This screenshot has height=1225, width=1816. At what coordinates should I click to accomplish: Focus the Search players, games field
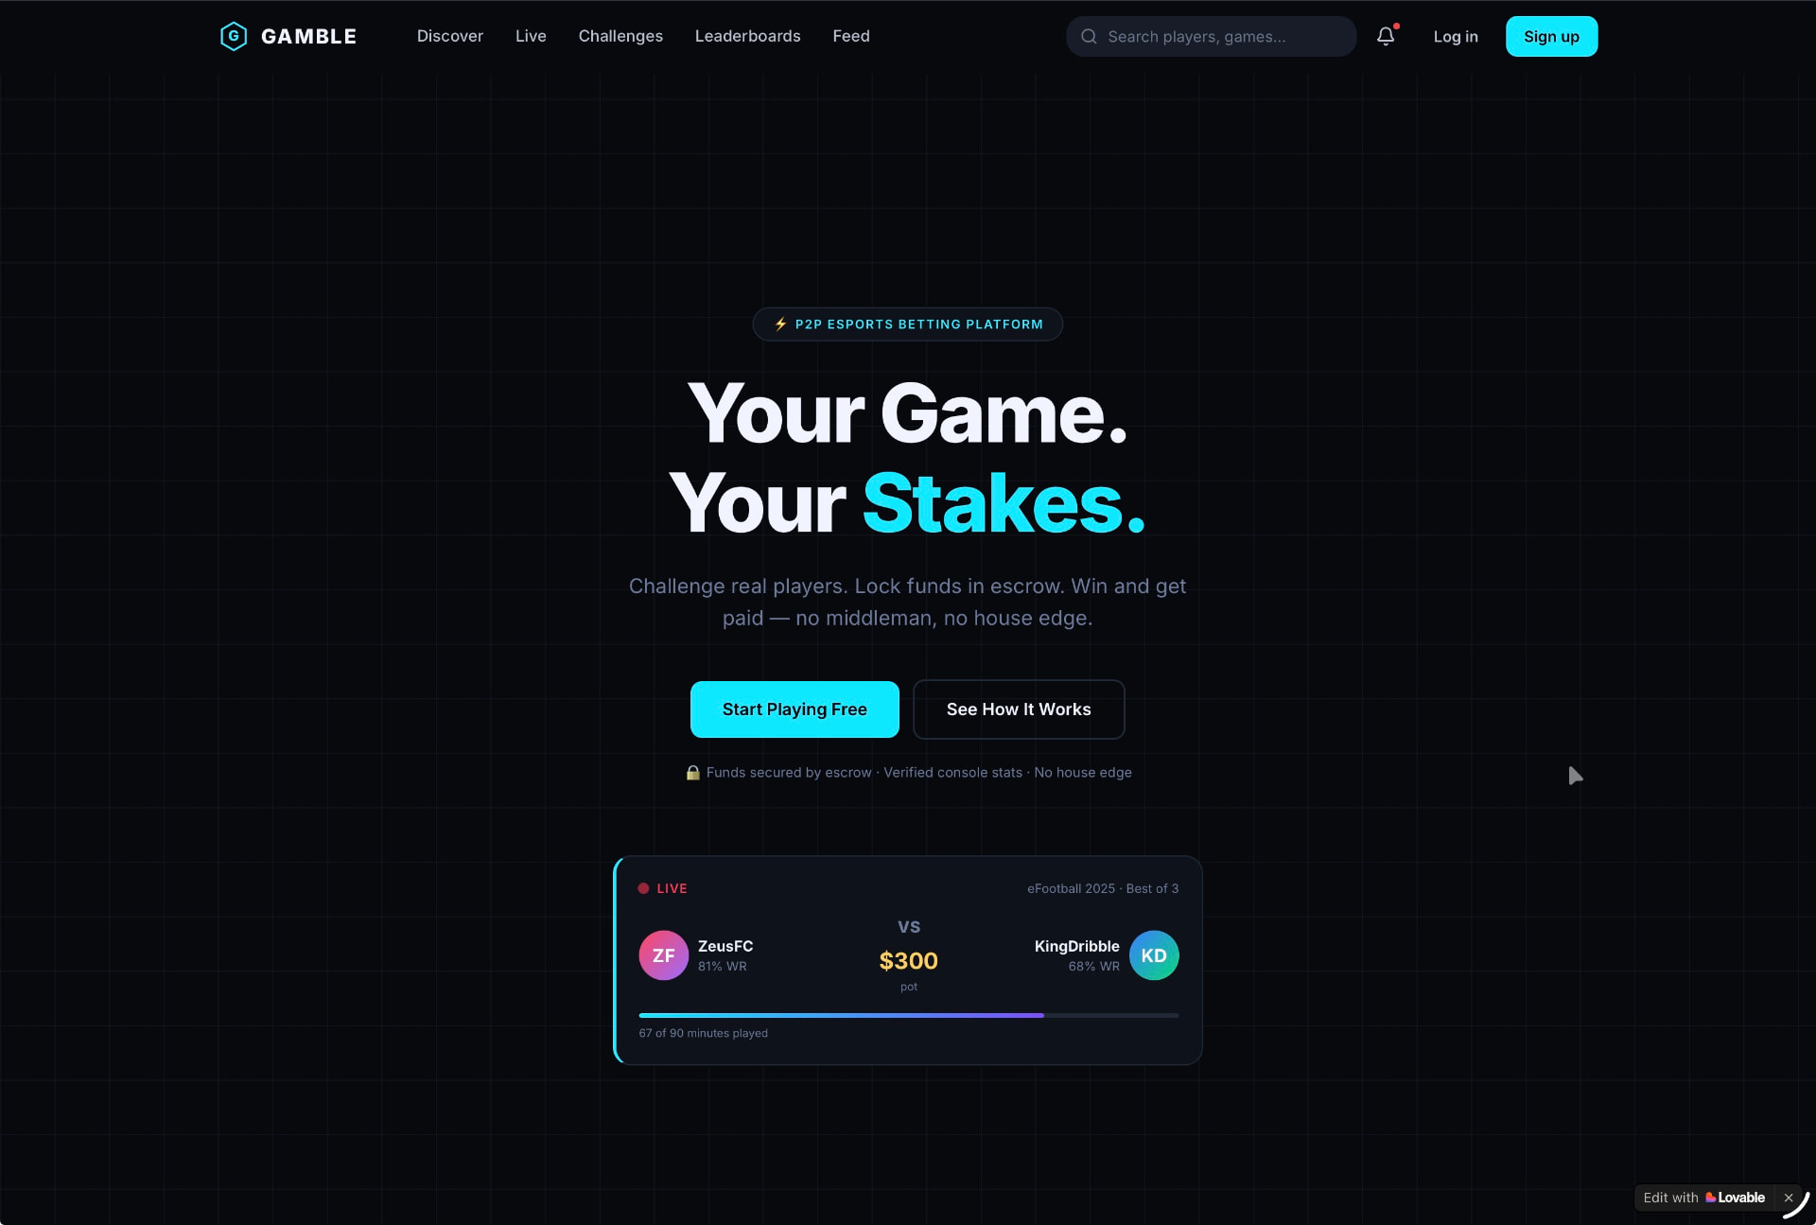pyautogui.click(x=1211, y=37)
